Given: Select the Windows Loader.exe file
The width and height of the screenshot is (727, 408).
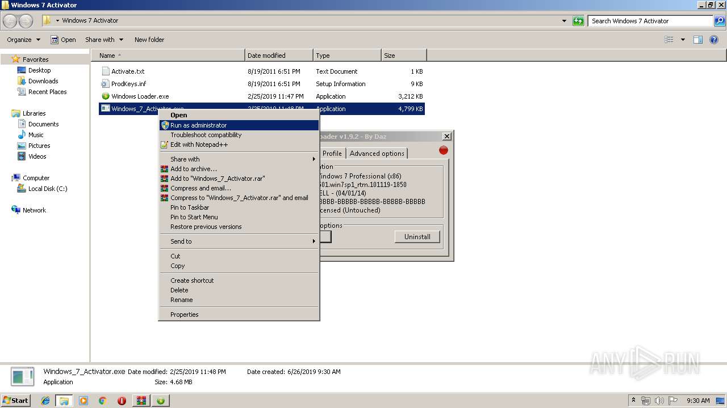Looking at the screenshot, I should coord(140,96).
